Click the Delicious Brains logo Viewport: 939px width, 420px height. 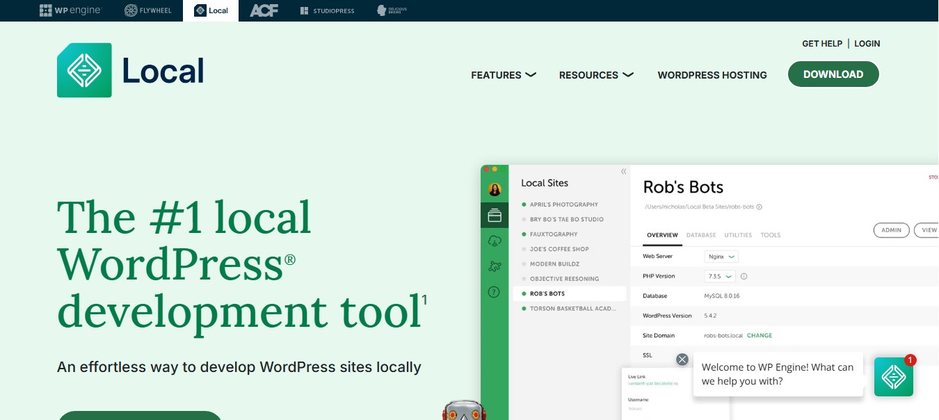392,10
